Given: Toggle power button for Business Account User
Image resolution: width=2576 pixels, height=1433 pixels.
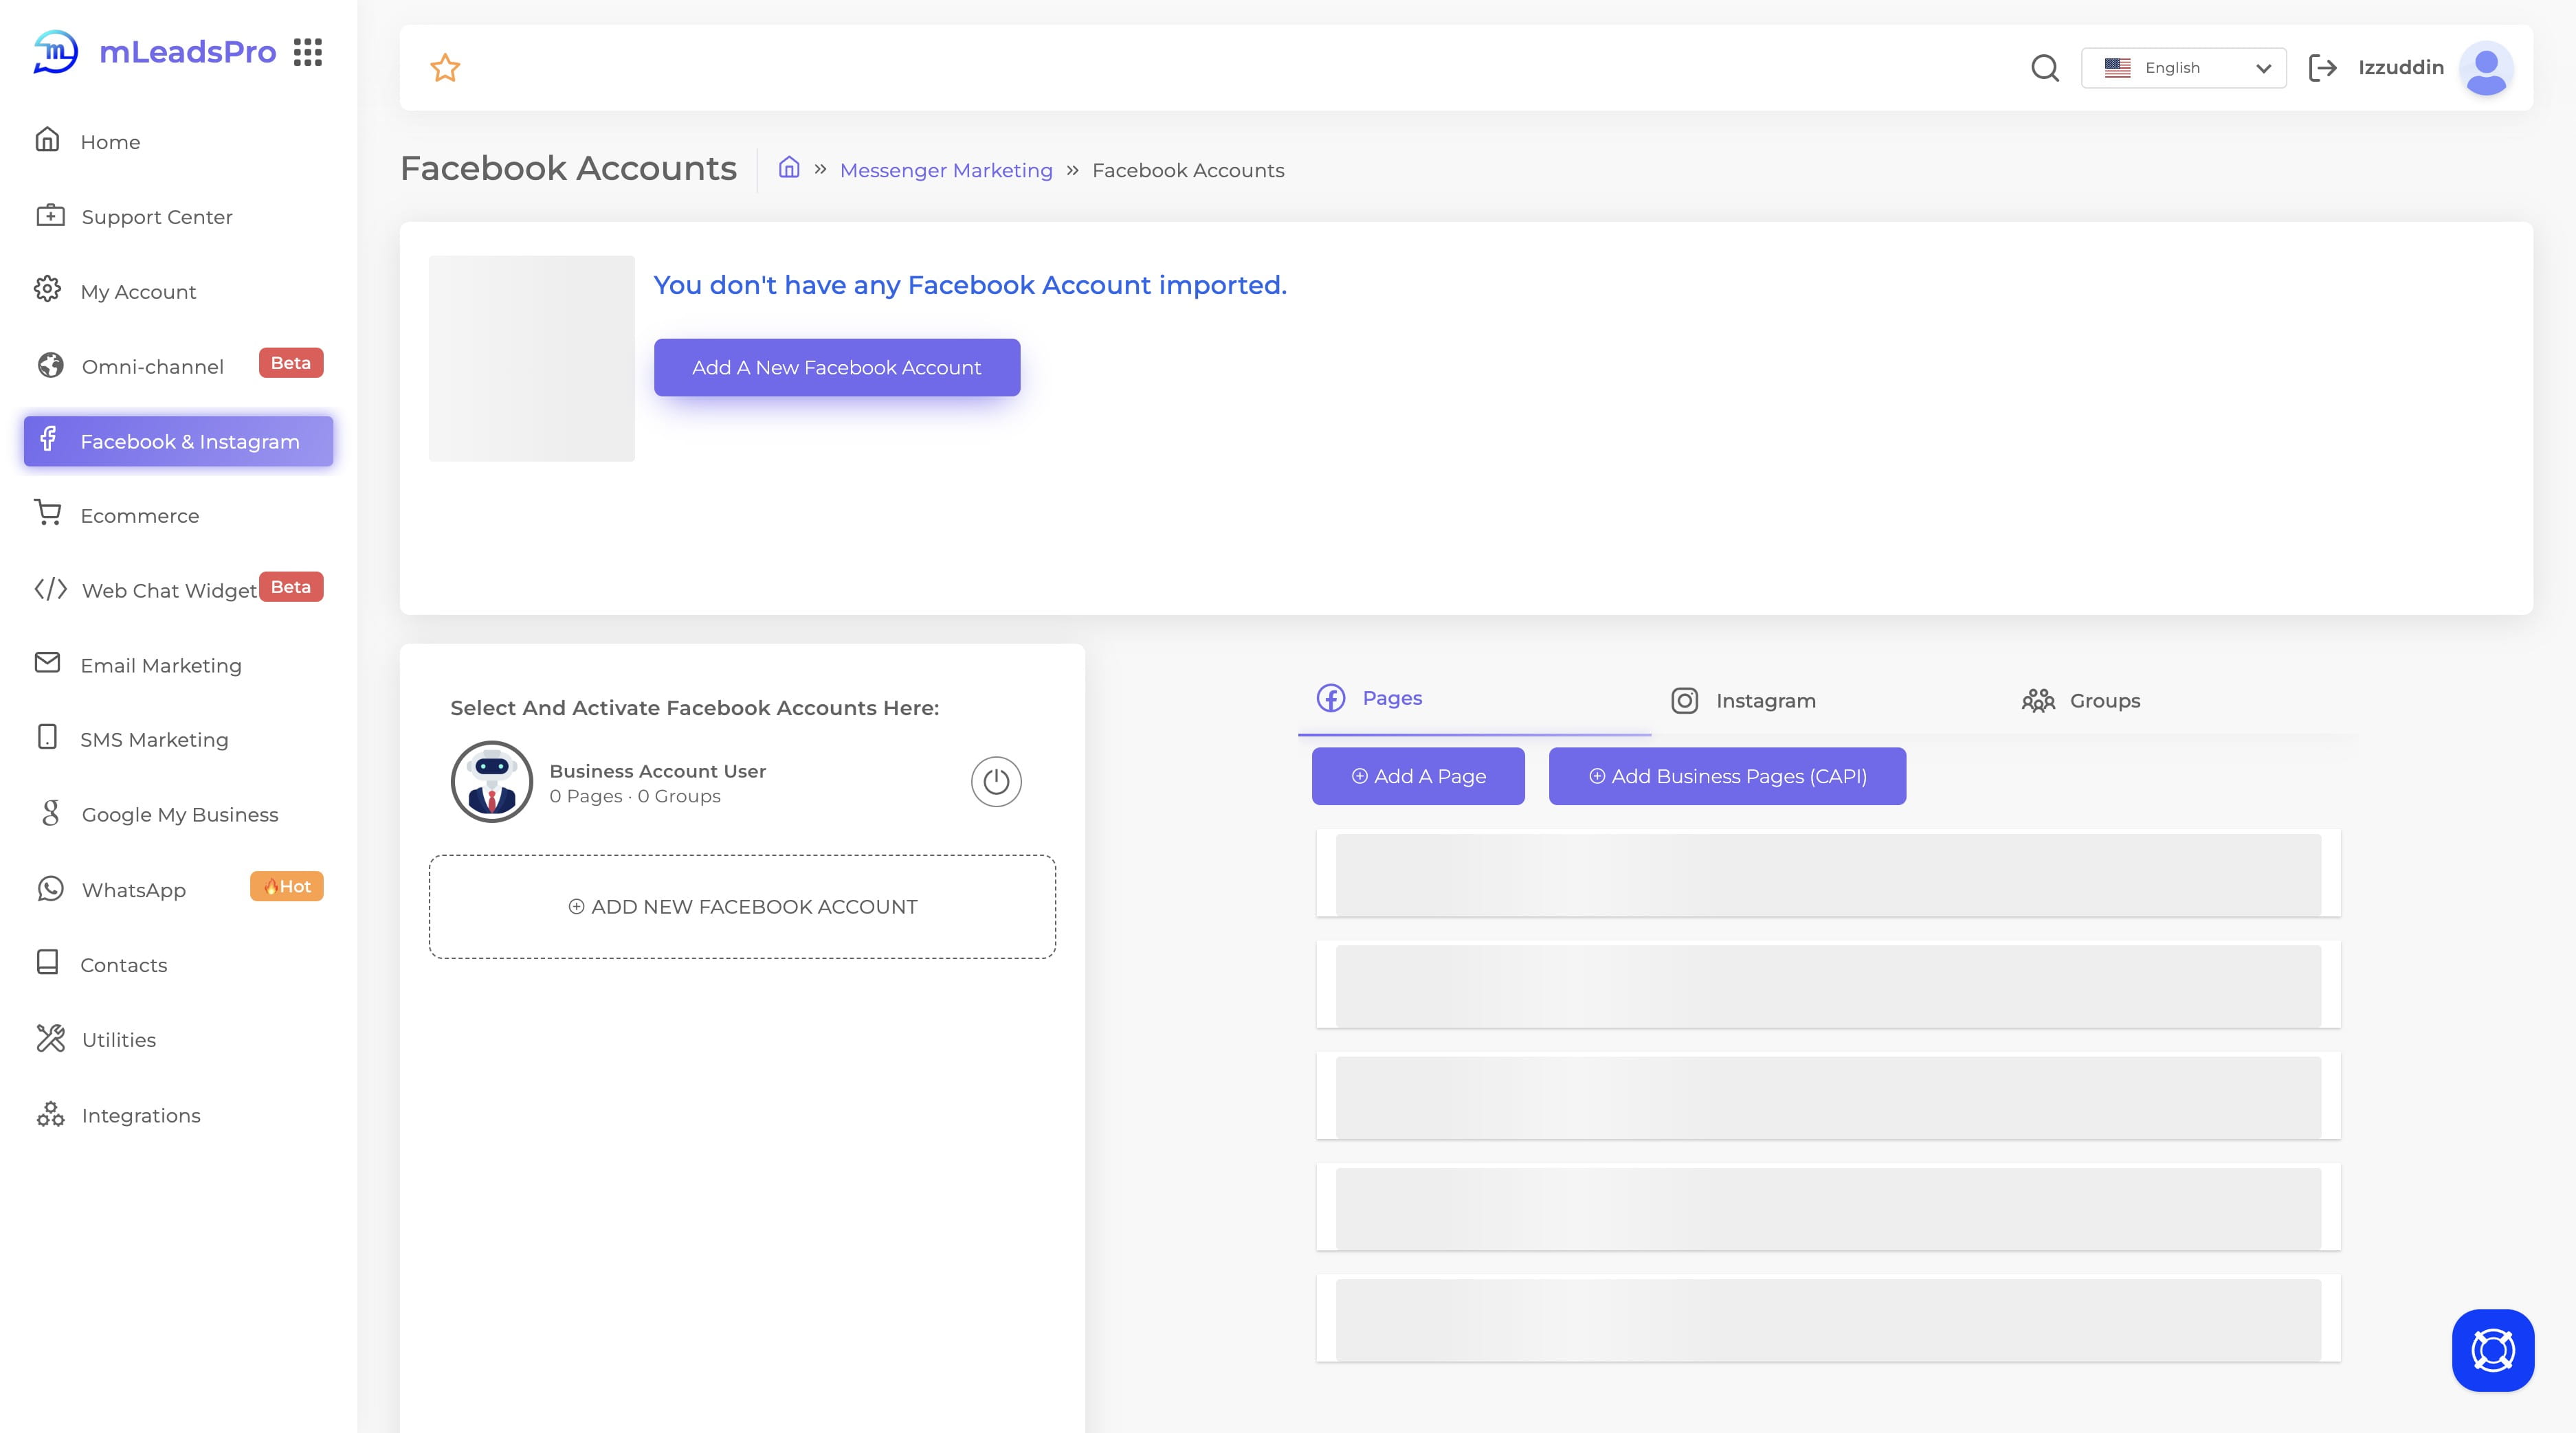Looking at the screenshot, I should [x=996, y=782].
